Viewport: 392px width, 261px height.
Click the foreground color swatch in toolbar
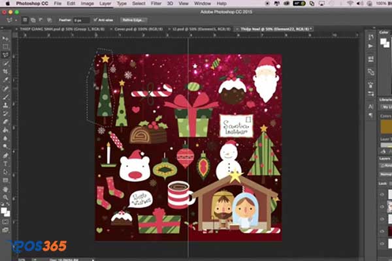tap(3, 211)
